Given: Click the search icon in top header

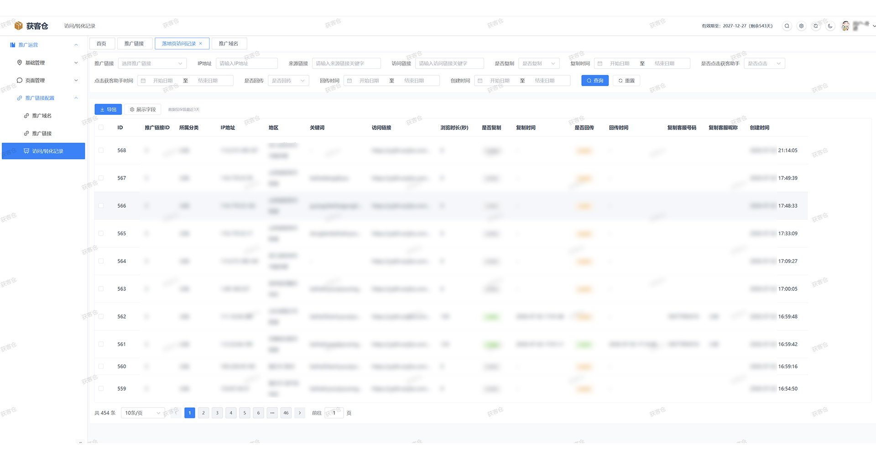Looking at the screenshot, I should click(x=787, y=26).
